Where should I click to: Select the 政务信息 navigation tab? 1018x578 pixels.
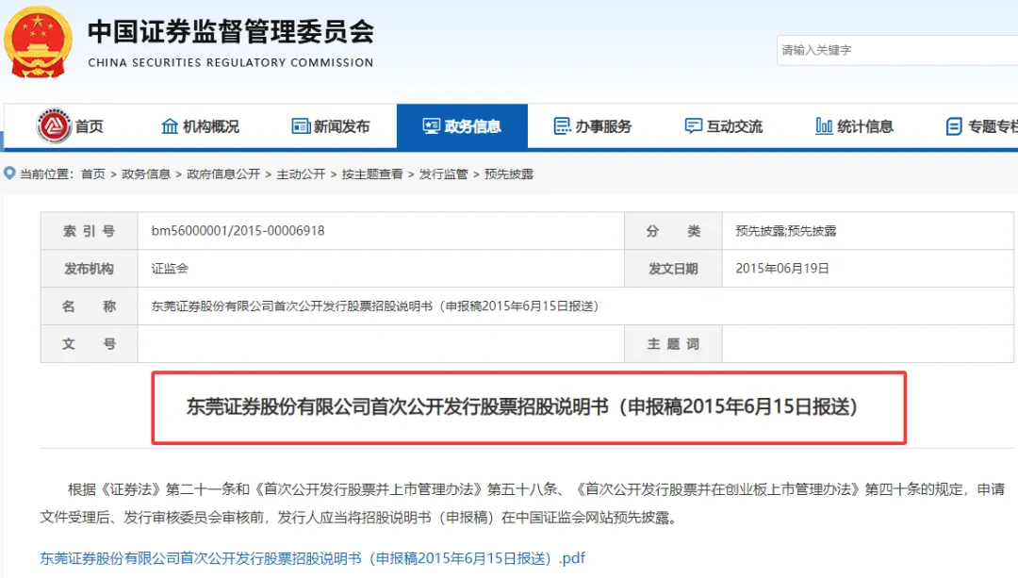click(462, 126)
